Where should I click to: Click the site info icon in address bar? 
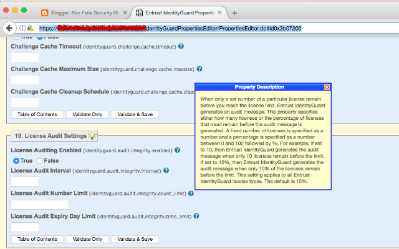click(22, 28)
